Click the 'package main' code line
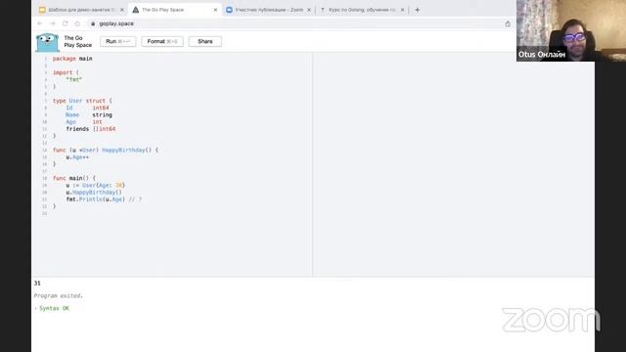Image resolution: width=626 pixels, height=352 pixels. click(x=72, y=59)
